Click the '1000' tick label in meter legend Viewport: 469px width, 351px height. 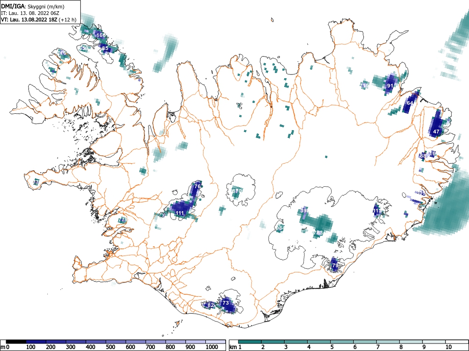point(212,347)
